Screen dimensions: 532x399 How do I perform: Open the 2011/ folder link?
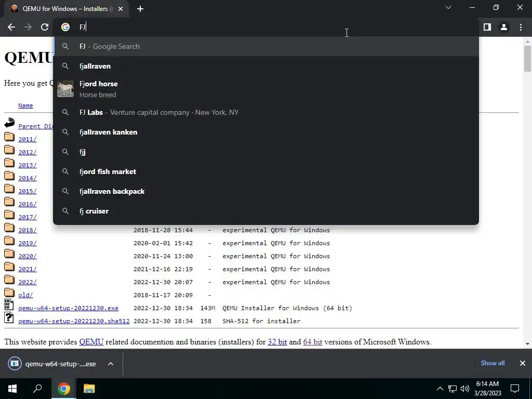pos(27,139)
